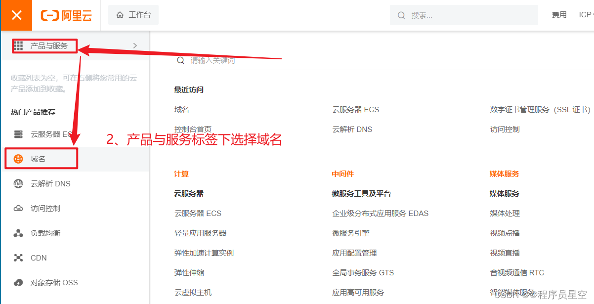Click the black 媒体服务 subsection title
This screenshot has height=304, width=594.
505,193
